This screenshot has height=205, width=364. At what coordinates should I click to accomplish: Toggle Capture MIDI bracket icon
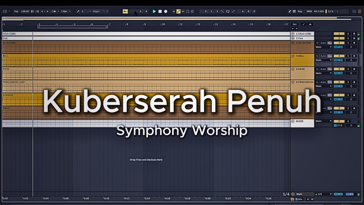[x=188, y=11]
